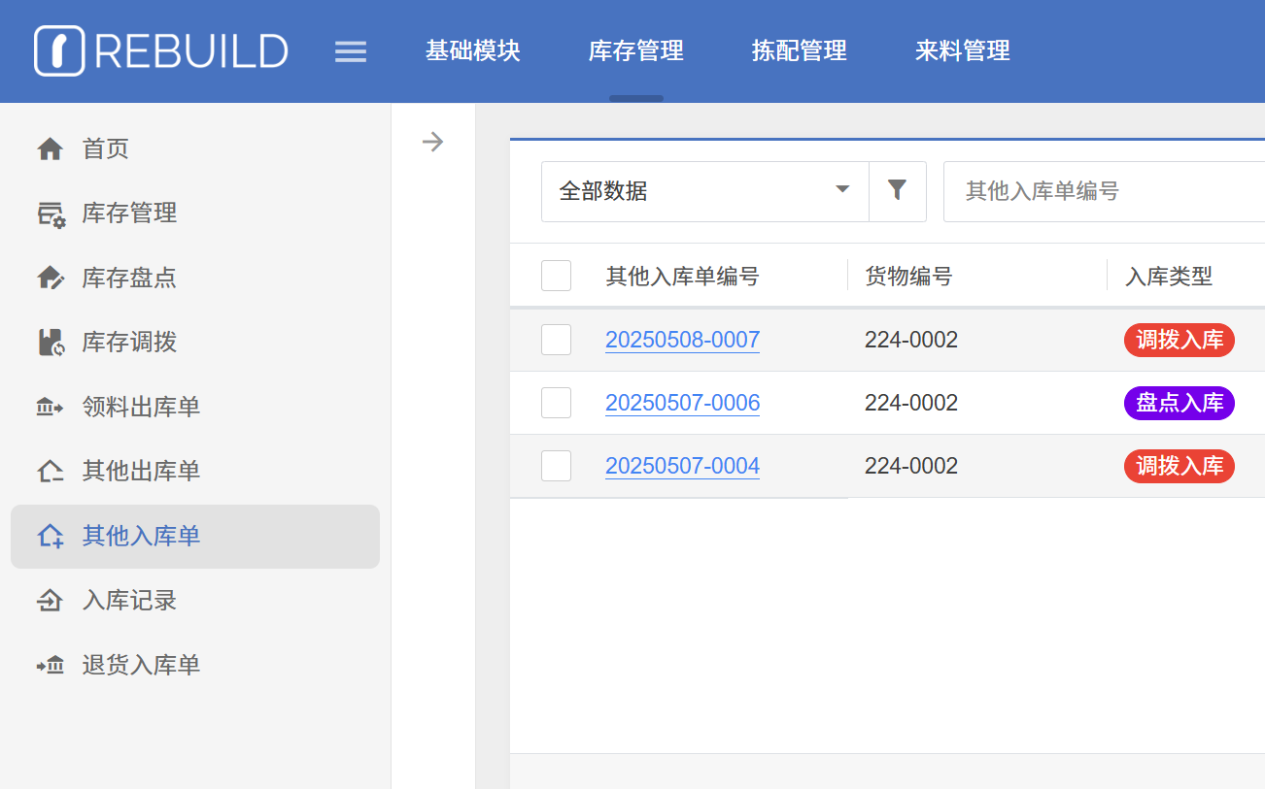Open the 来料管理 top menu
The image size is (1265, 789).
(962, 50)
